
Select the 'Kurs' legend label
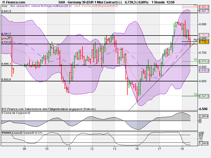pyautogui.click(x=5, y=6)
